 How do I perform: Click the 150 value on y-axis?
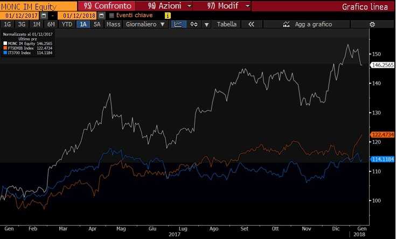point(376,54)
